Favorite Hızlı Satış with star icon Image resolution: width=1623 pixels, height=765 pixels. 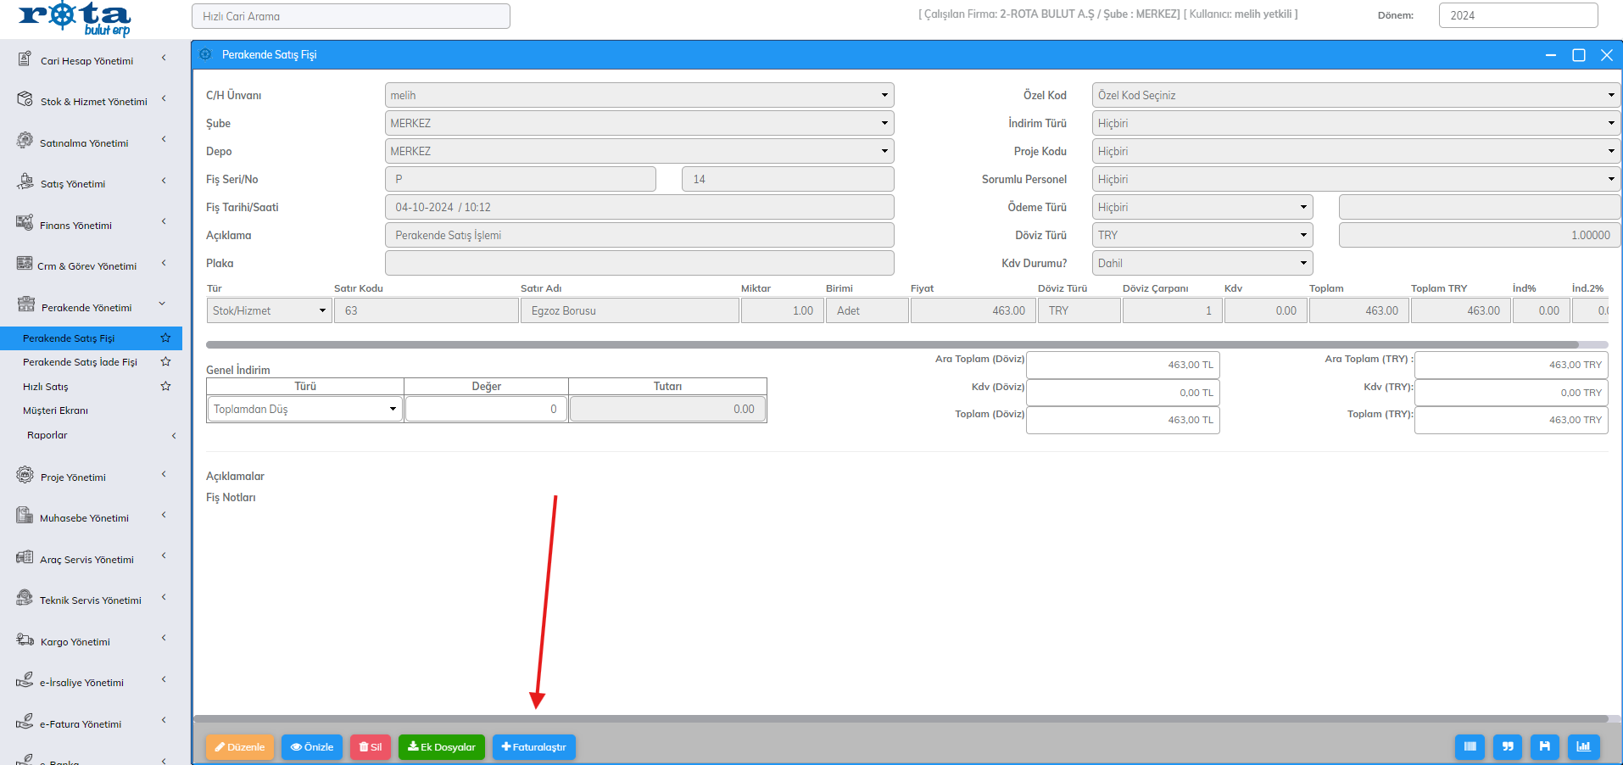[x=165, y=386]
